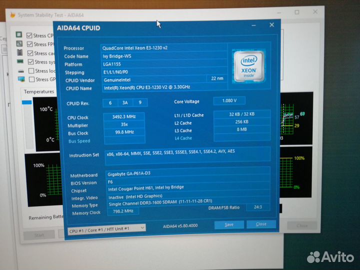Image resolution: width=360 pixels, height=270 pixels.
Task: Click the Platform value LGA1155
Action: 164,64
